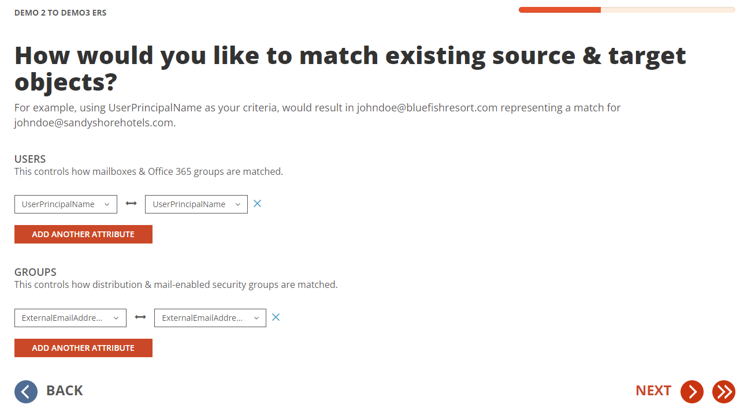The height and width of the screenshot is (412, 751).
Task: Open the Users target attribute dropdown
Action: coord(196,204)
